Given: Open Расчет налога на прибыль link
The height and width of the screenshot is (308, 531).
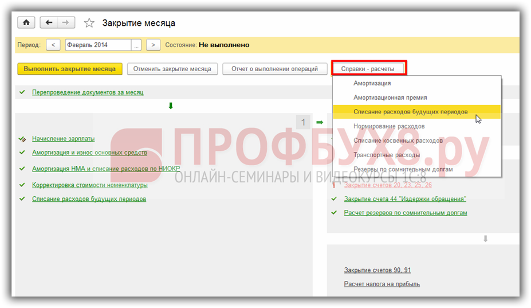Looking at the screenshot, I should 381,284.
